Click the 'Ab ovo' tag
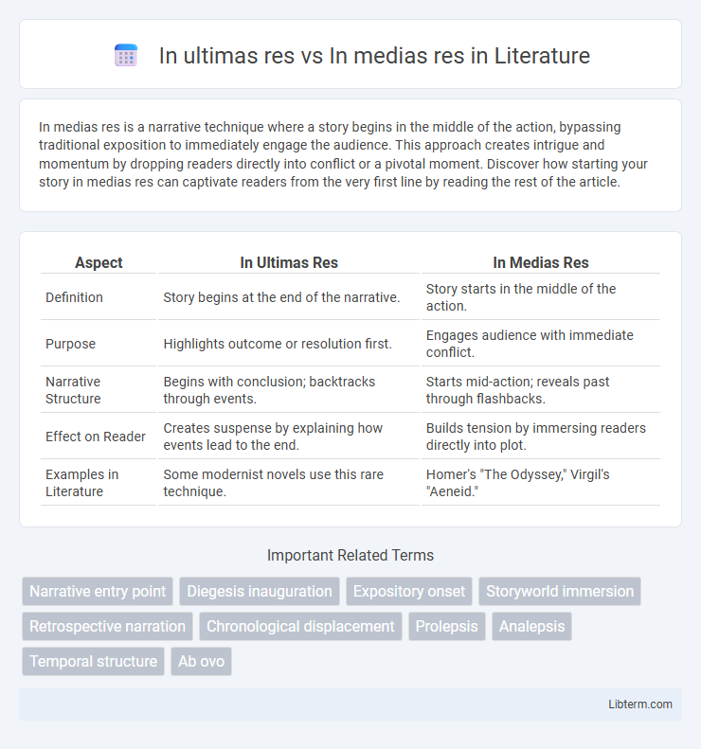 coord(201,661)
